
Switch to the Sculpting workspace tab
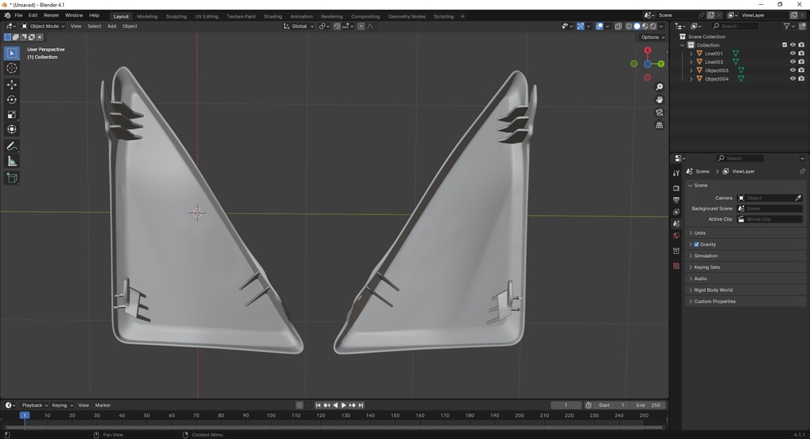tap(176, 16)
